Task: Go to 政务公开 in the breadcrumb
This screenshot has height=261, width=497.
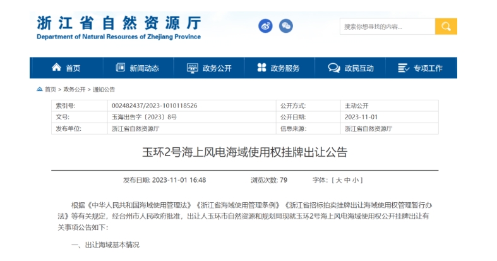Action: pyautogui.click(x=75, y=90)
